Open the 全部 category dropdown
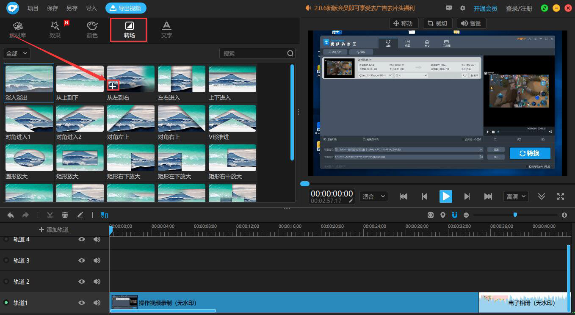575x315 pixels. click(17, 53)
